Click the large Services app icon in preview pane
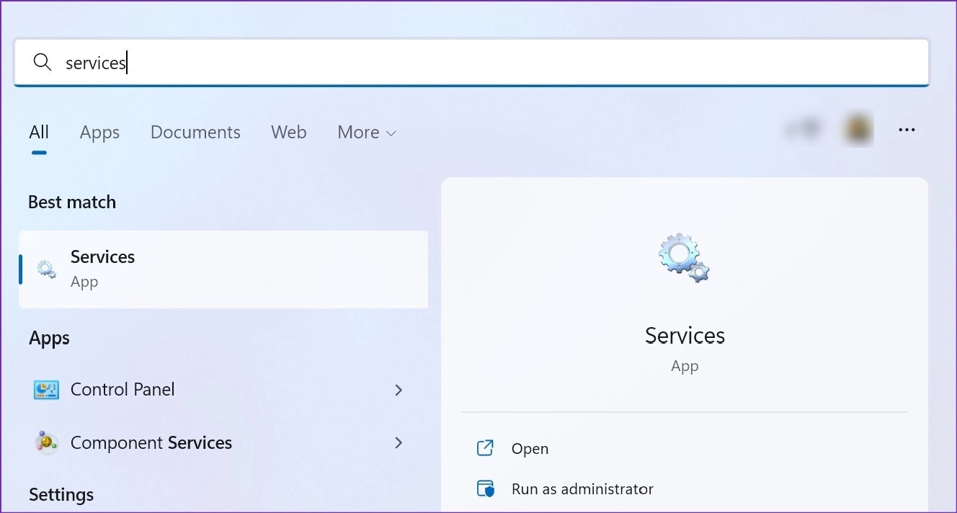 pyautogui.click(x=684, y=257)
